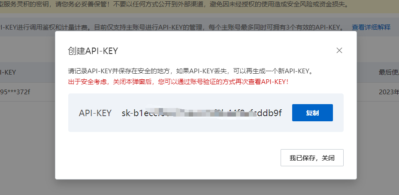Close the 创建API-KEY dialog via X icon
399x195 pixels.
coord(339,50)
